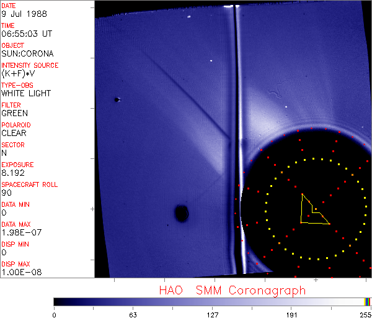Click the WHITE LIGHT observation type
Screen dimensions: 372x318
(x=26, y=93)
